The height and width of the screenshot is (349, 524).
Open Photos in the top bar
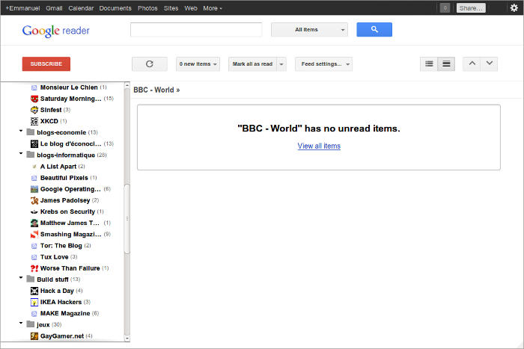tap(147, 8)
